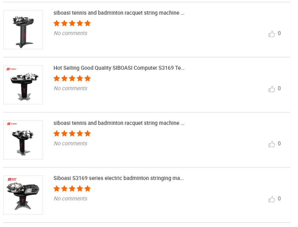Click the like count beside fourth review's thumbs-up
Screen dimensions: 298x227
(x=279, y=199)
